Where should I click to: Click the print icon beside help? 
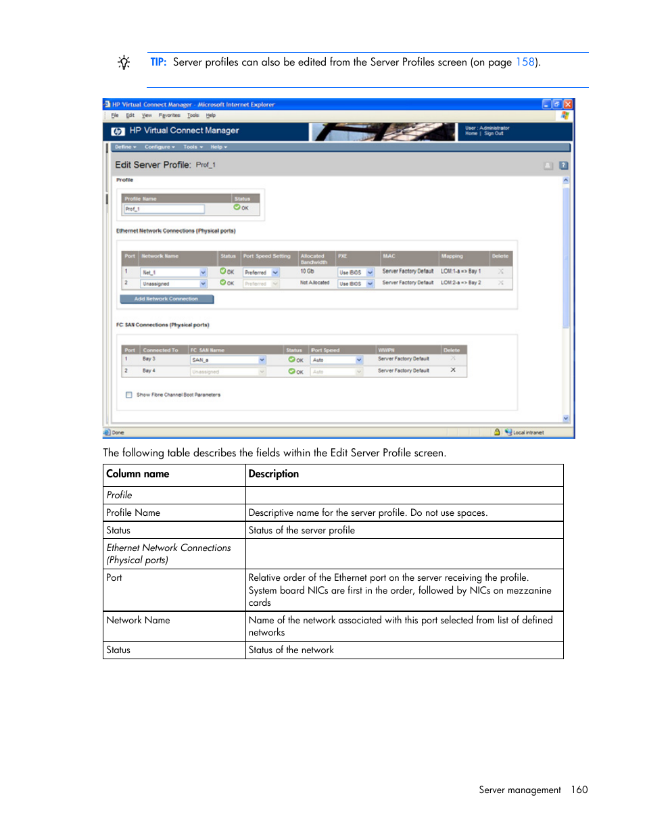coord(548,166)
